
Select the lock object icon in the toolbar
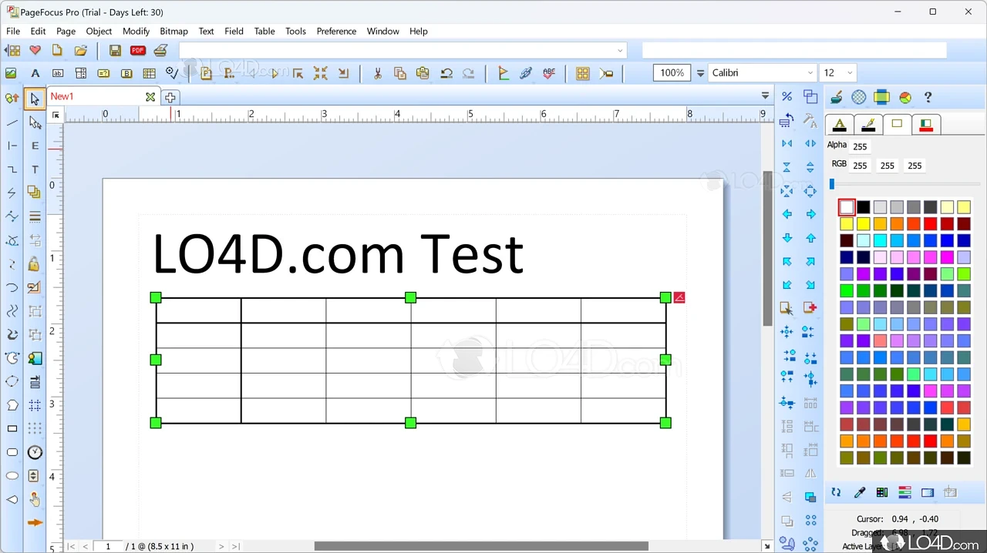click(x=34, y=264)
